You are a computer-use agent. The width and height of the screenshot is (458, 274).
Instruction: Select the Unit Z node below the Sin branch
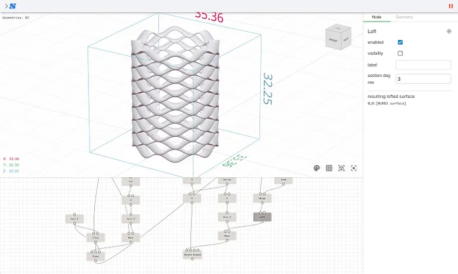click(130, 219)
